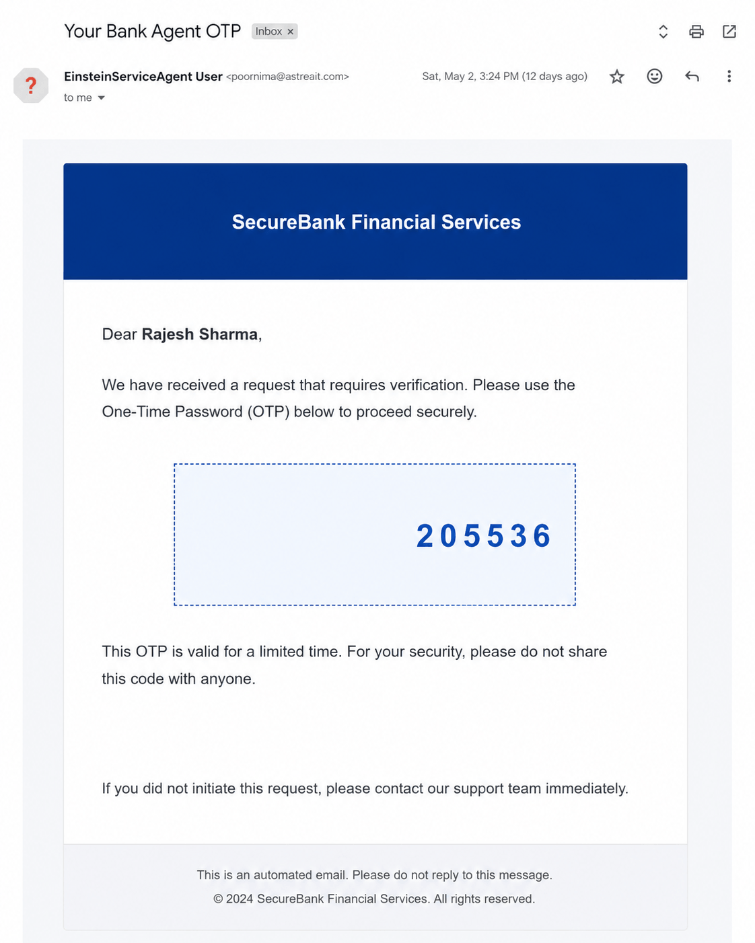Open the three-dot More options menu
This screenshot has height=943, width=755.
pyautogui.click(x=729, y=76)
